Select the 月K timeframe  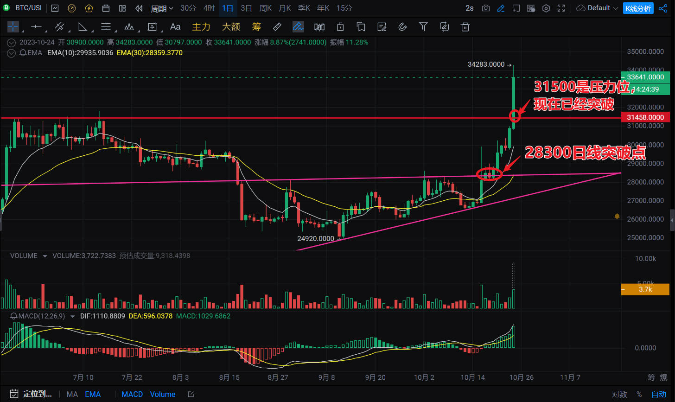point(285,8)
